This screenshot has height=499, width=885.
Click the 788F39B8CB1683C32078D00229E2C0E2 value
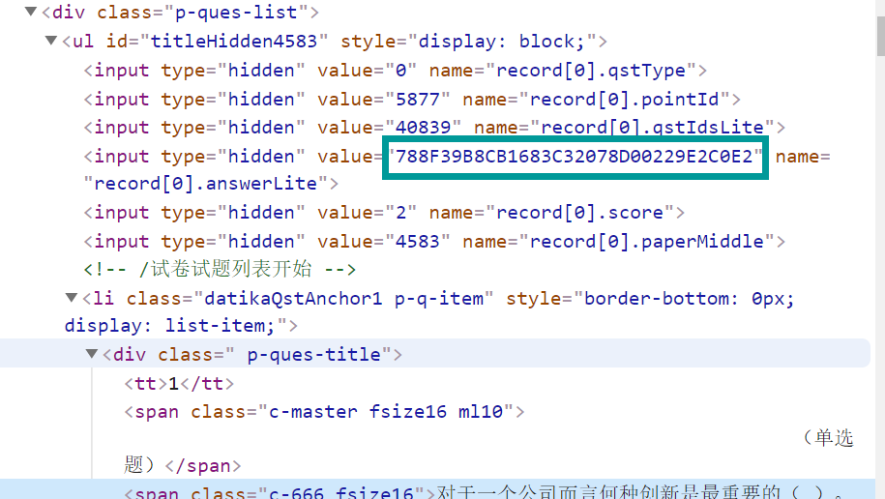click(575, 157)
